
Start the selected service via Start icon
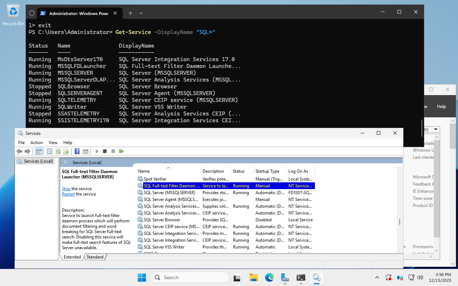point(97,151)
